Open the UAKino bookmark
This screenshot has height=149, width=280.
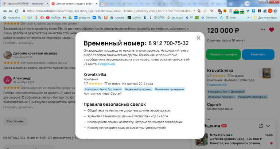(x=134, y=17)
